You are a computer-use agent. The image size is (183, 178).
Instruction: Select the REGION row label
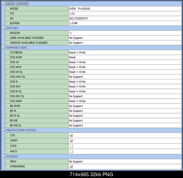point(15,33)
